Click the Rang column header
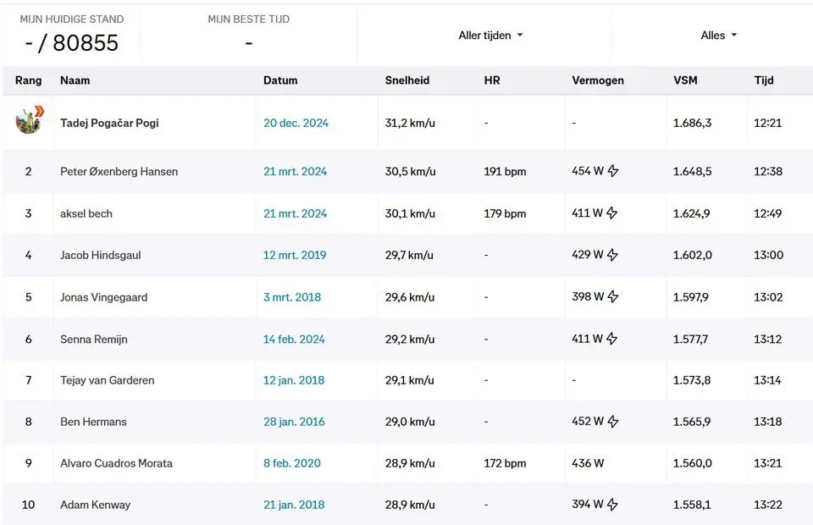 [29, 80]
